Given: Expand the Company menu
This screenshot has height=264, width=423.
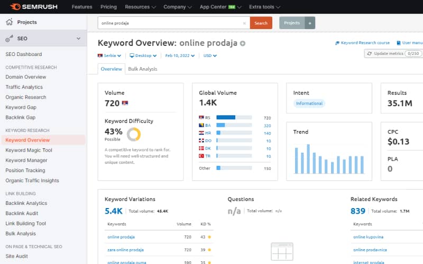Looking at the screenshot, I should [178, 7].
